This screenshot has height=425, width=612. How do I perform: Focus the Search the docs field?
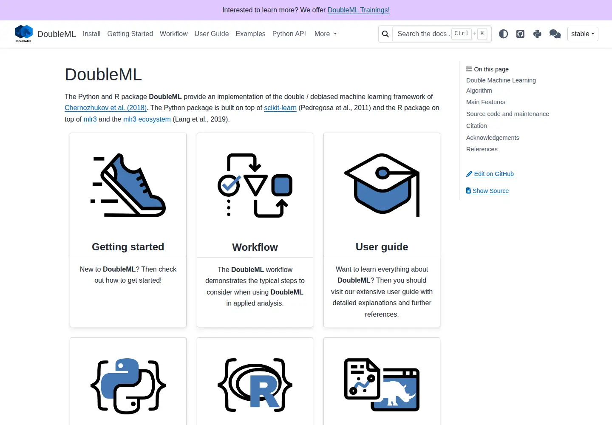coord(442,34)
